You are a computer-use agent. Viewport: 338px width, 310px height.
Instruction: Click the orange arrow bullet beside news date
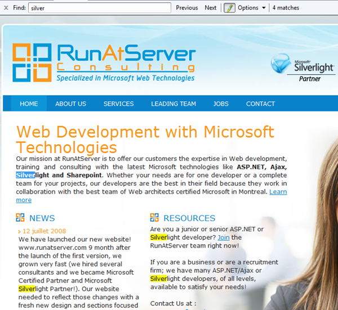pos(19,232)
